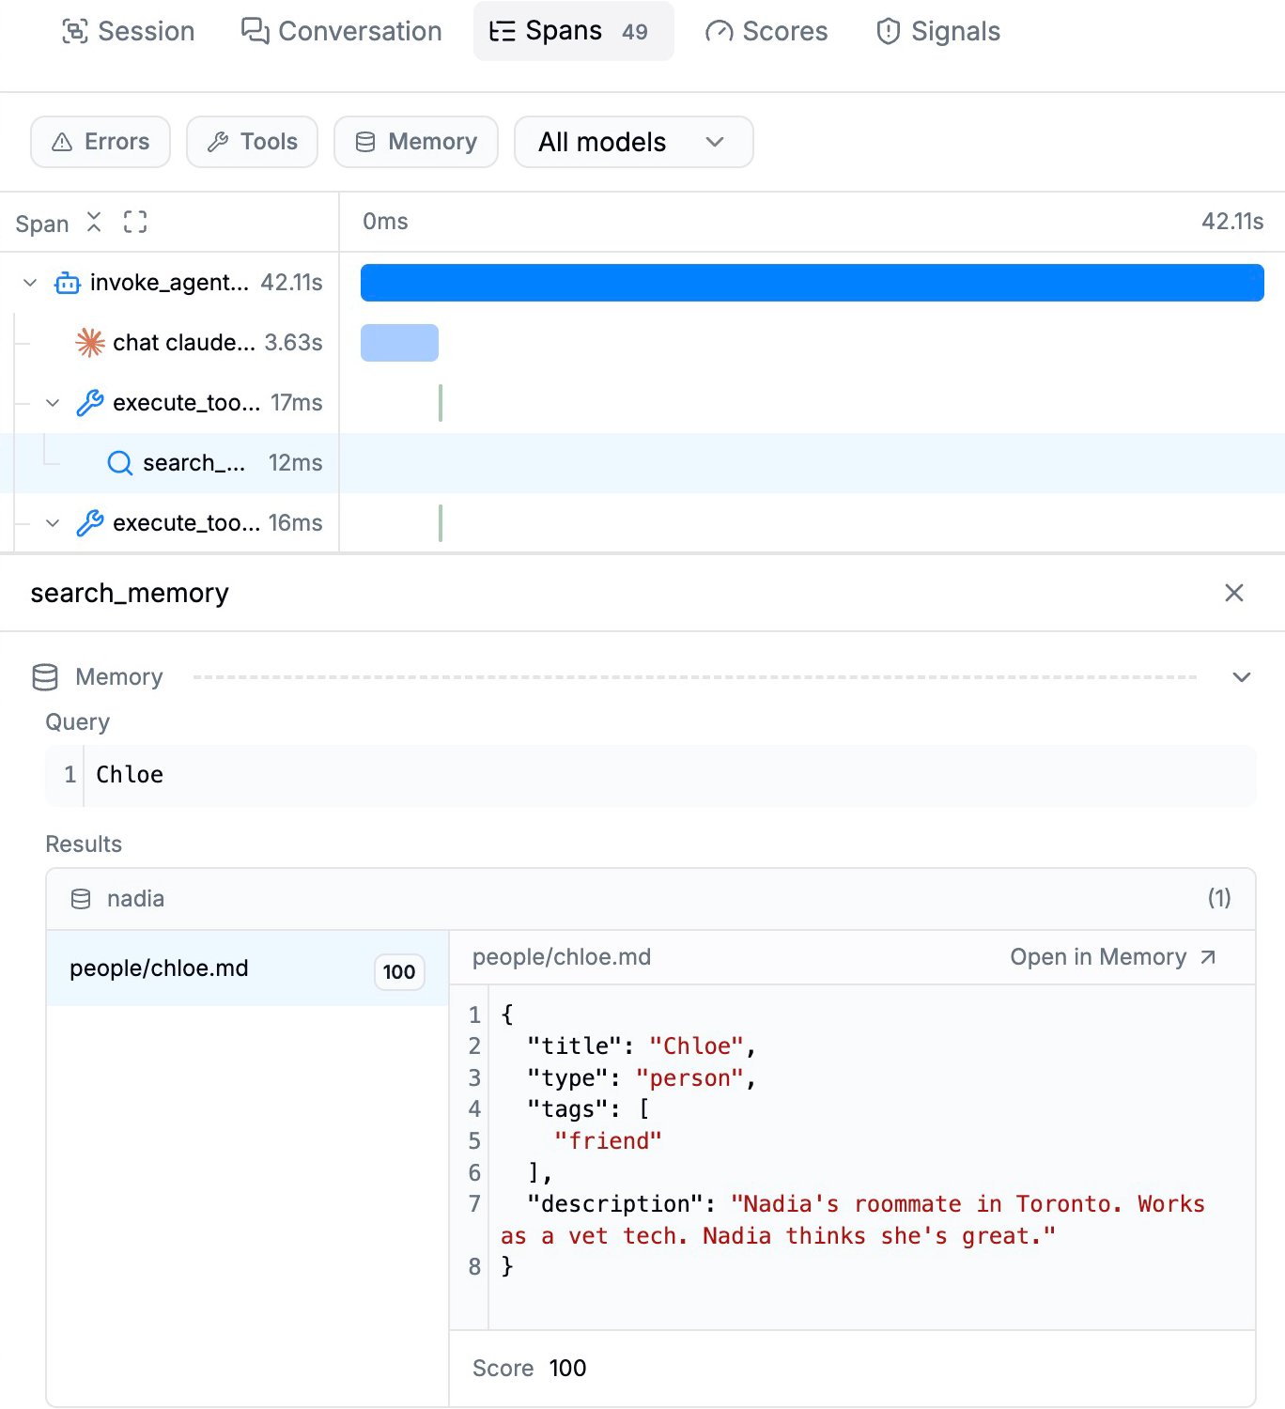Screen dimensions: 1285x1409
Task: Toggle the Errors filter
Action: [x=101, y=142]
